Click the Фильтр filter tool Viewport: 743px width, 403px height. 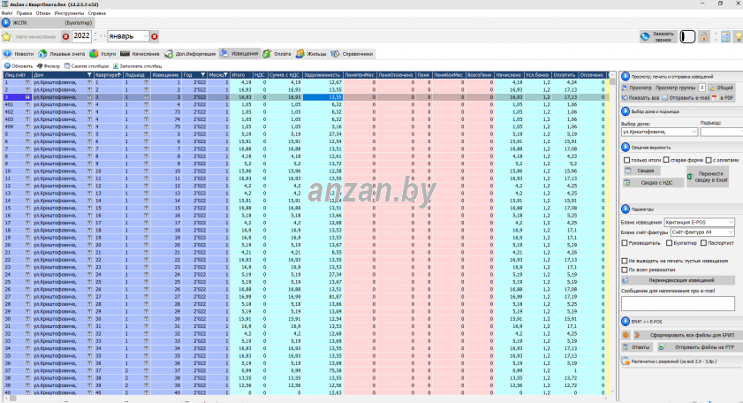click(48, 65)
